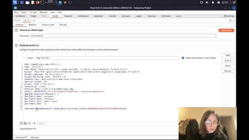Click the magnifier search icon for tabs

[x=230, y=21]
